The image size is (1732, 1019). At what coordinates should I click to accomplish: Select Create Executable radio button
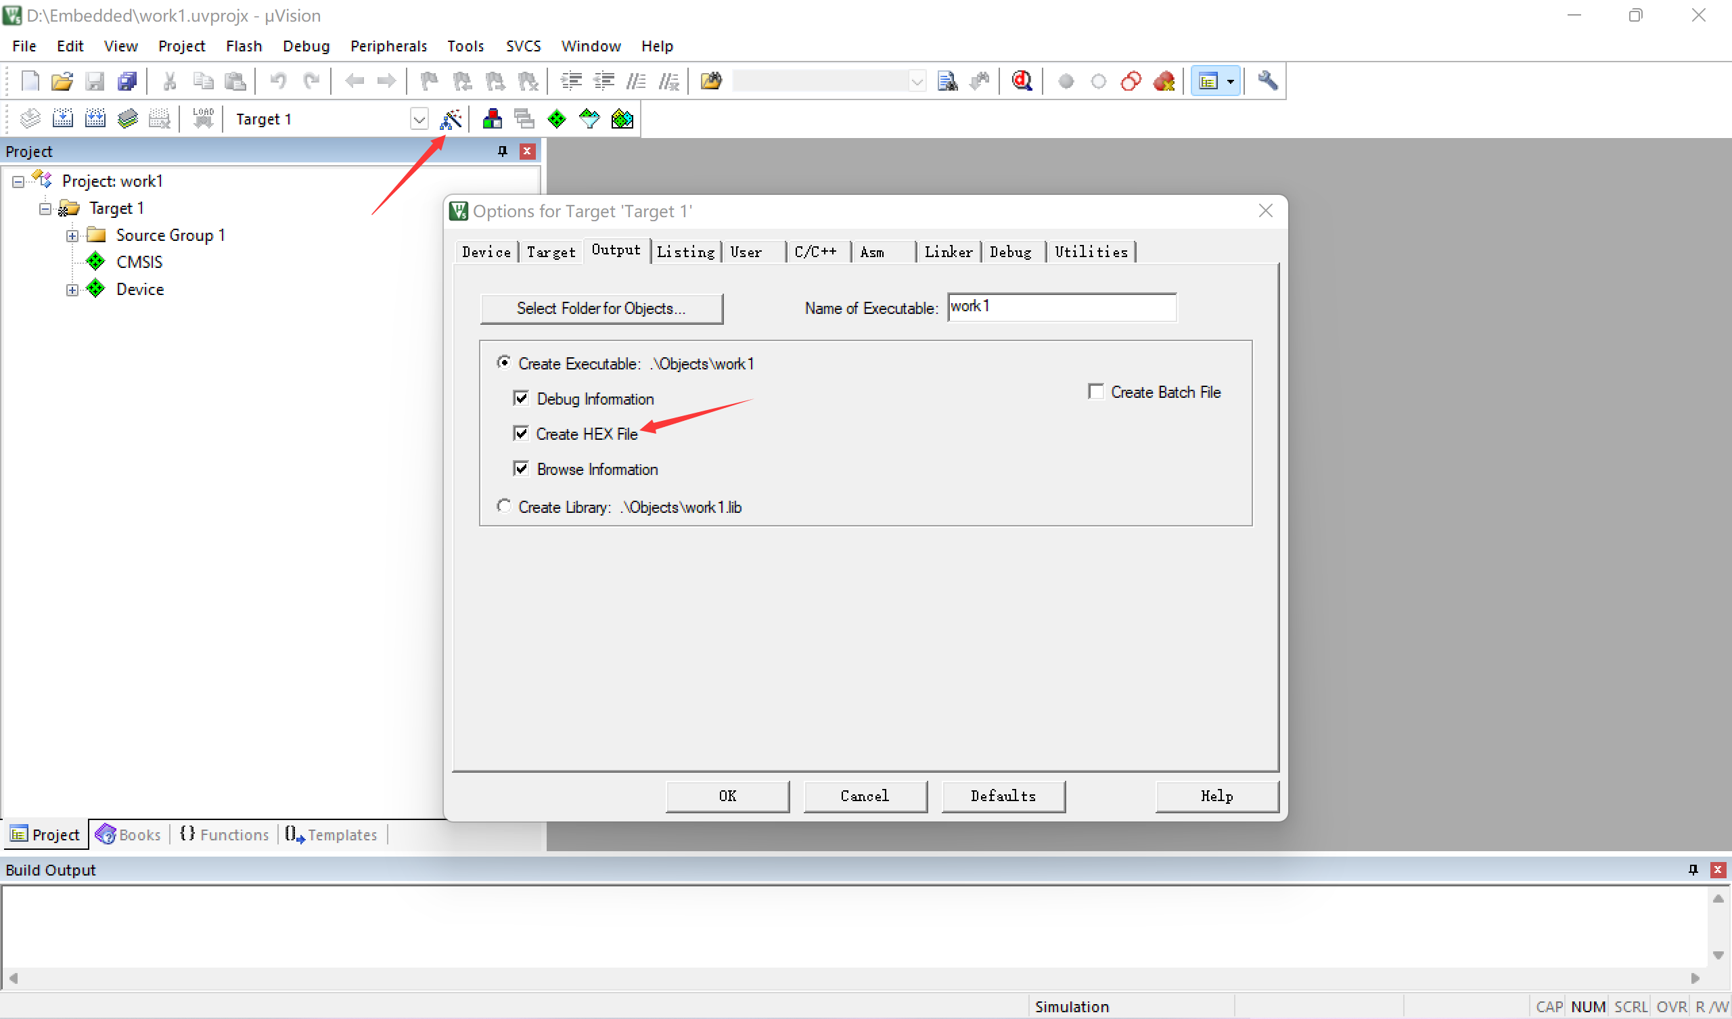pos(504,363)
